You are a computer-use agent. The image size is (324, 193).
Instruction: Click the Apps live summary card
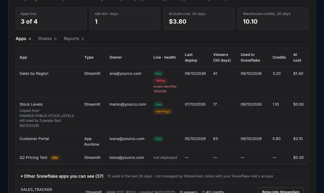51,19
